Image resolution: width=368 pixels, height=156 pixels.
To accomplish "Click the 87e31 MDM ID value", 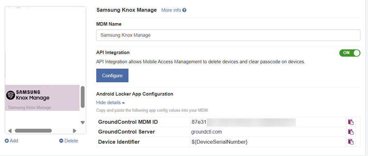I will click(199, 122).
